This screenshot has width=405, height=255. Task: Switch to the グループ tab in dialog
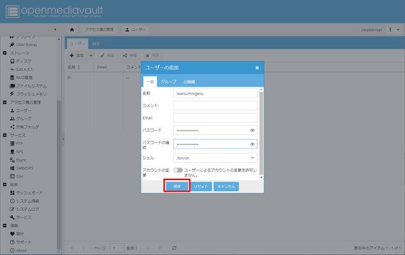coord(169,82)
